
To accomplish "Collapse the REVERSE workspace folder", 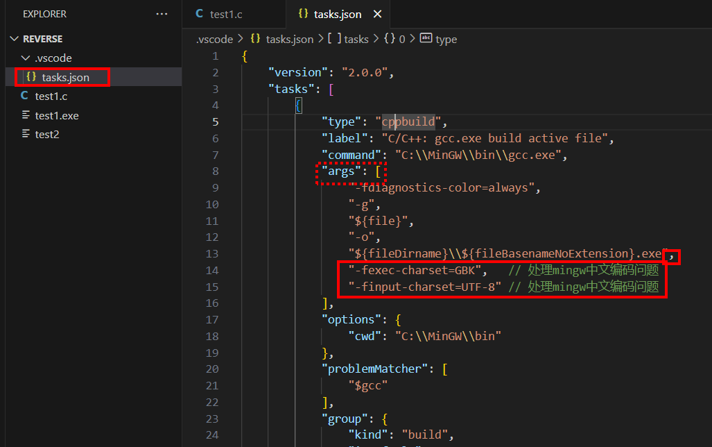I will [15, 39].
